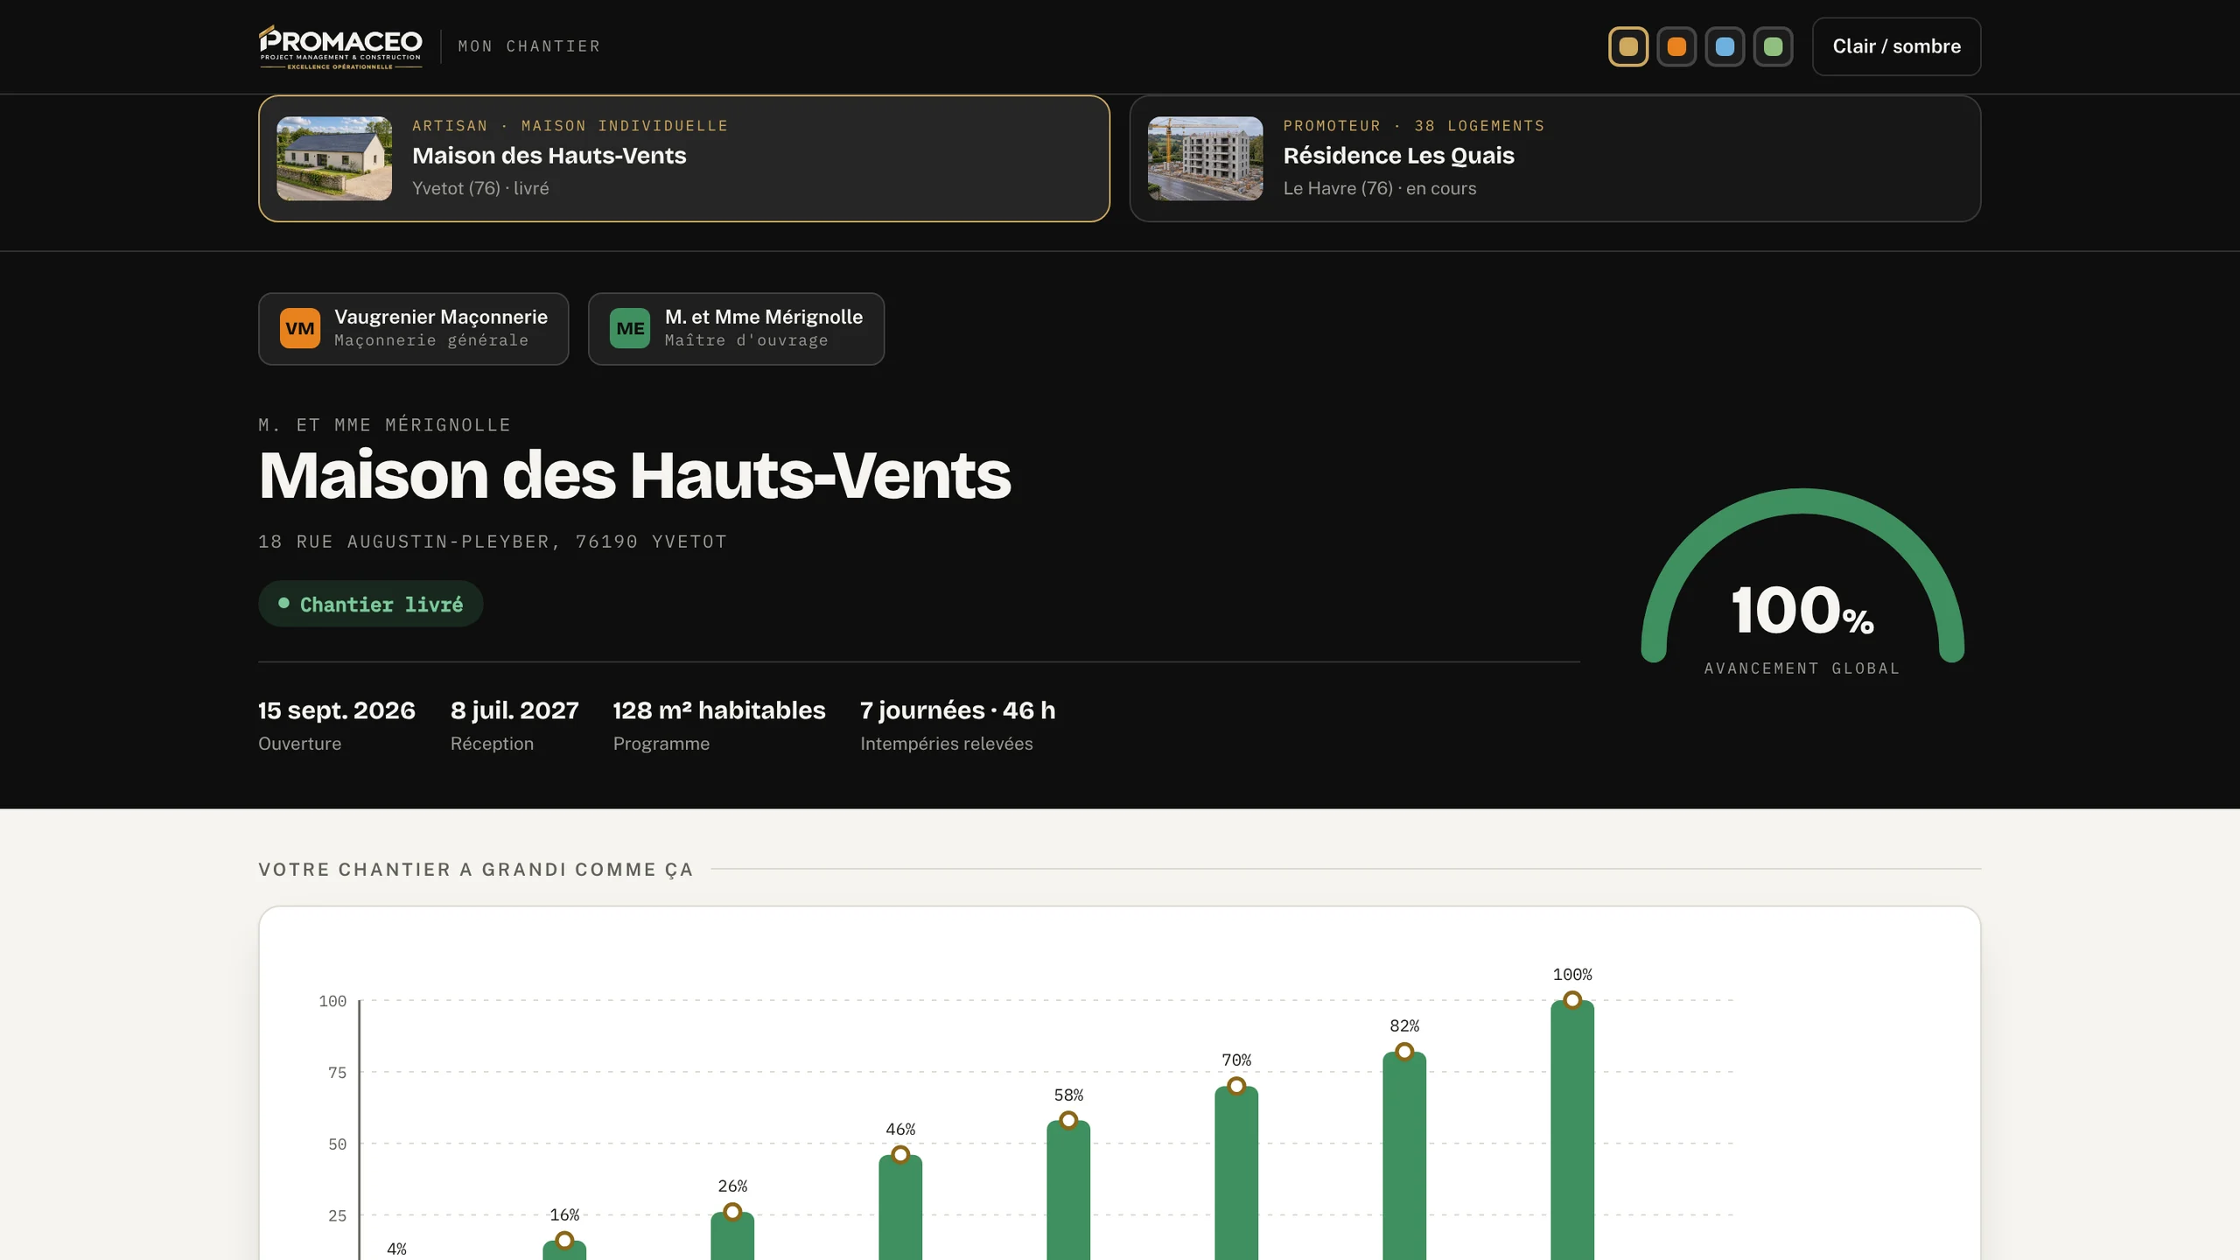
Task: Click the Votre chantier a grandi comme ça heading
Action: click(x=475, y=870)
